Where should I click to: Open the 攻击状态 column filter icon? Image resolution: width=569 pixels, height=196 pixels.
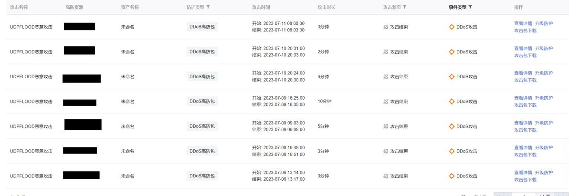[405, 7]
